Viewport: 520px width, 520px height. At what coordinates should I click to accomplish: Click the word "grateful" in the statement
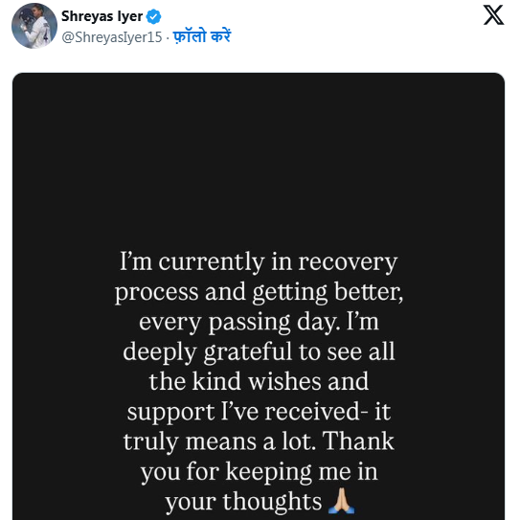pyautogui.click(x=248, y=351)
